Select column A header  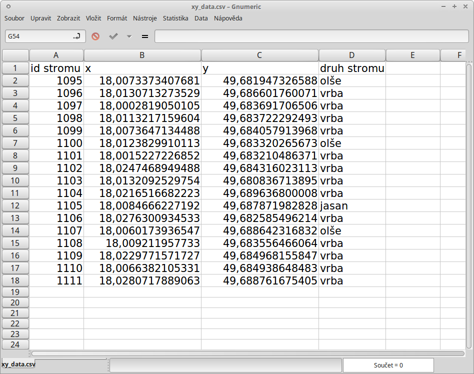(56, 55)
